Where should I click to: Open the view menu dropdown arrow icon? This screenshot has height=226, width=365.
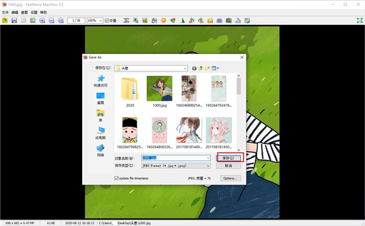point(218,68)
